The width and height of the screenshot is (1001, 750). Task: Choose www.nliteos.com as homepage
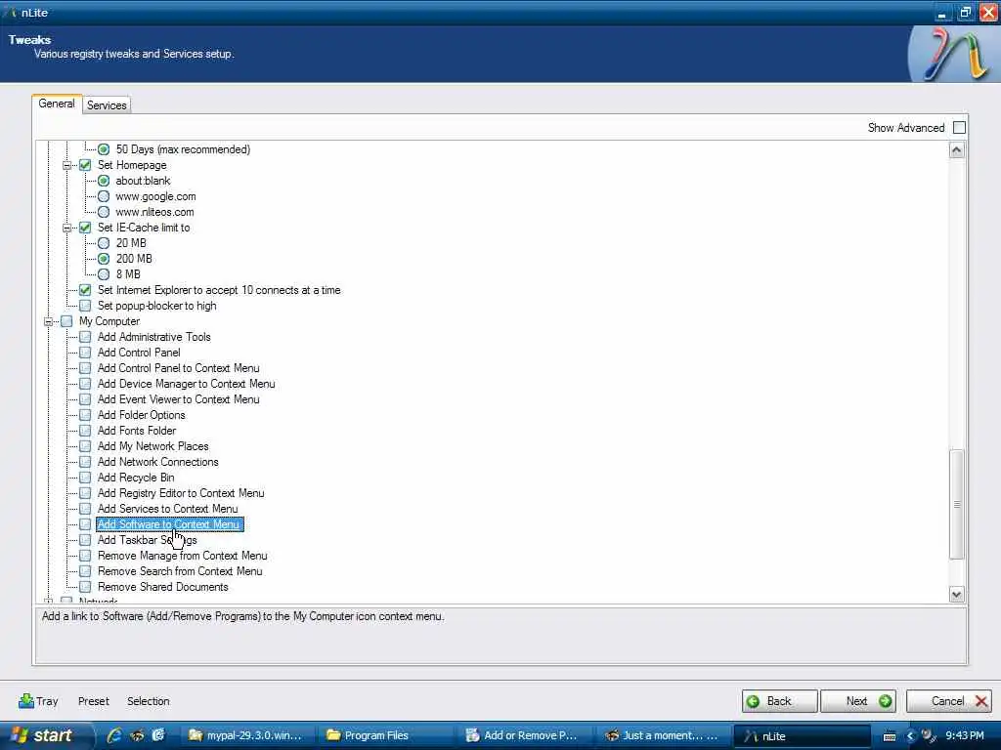(x=104, y=212)
